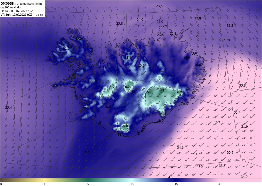The image size is (262, 186).
Task: Click the 23.6 value on the north coast
Action: point(134,44)
